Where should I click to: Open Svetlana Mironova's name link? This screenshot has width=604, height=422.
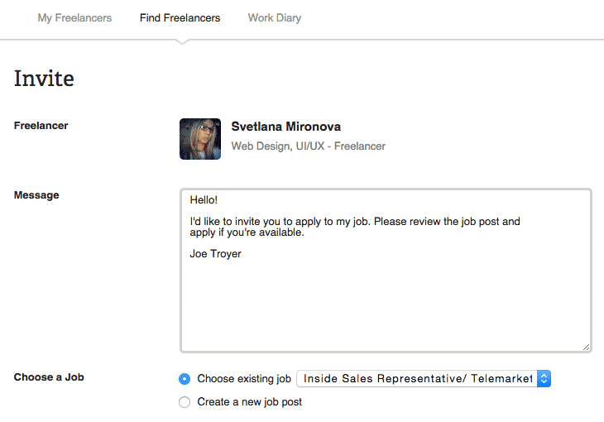(285, 127)
